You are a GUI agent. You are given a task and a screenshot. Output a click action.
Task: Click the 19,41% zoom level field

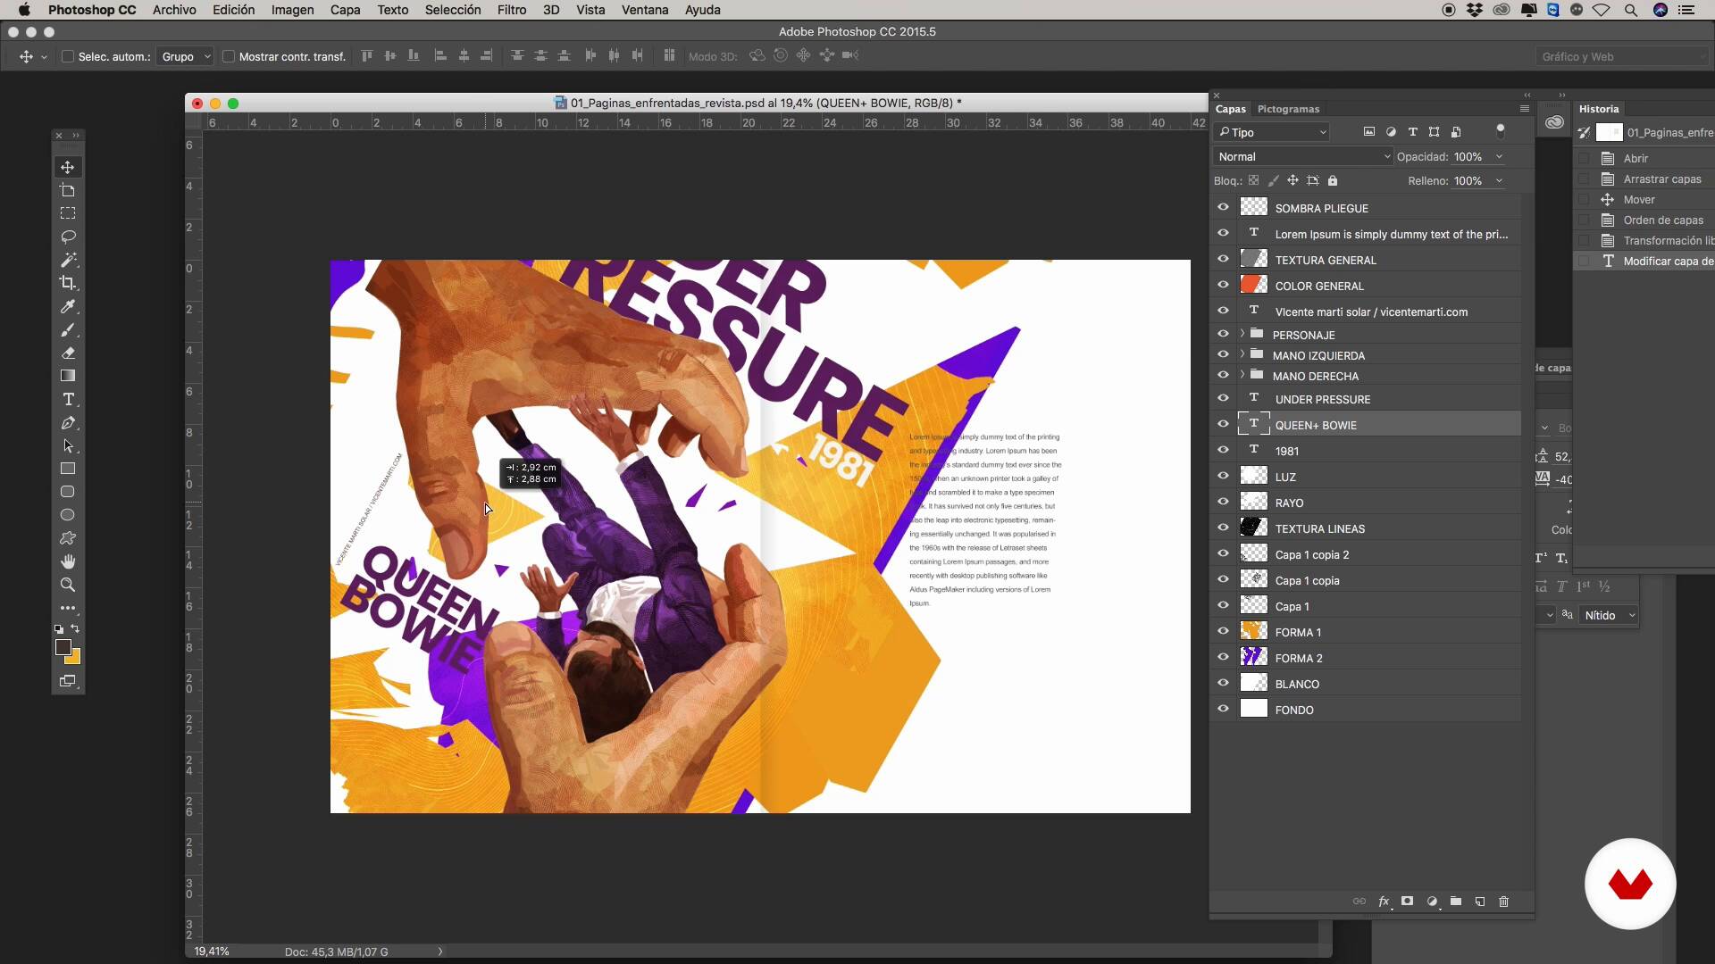(x=212, y=952)
